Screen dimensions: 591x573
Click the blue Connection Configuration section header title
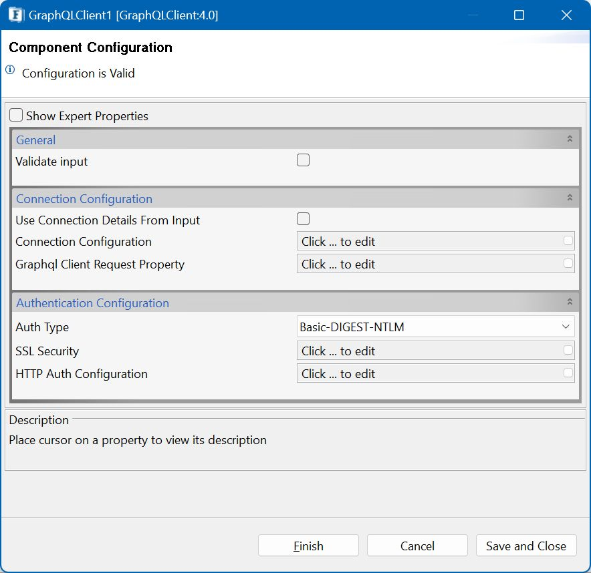pyautogui.click(x=84, y=199)
